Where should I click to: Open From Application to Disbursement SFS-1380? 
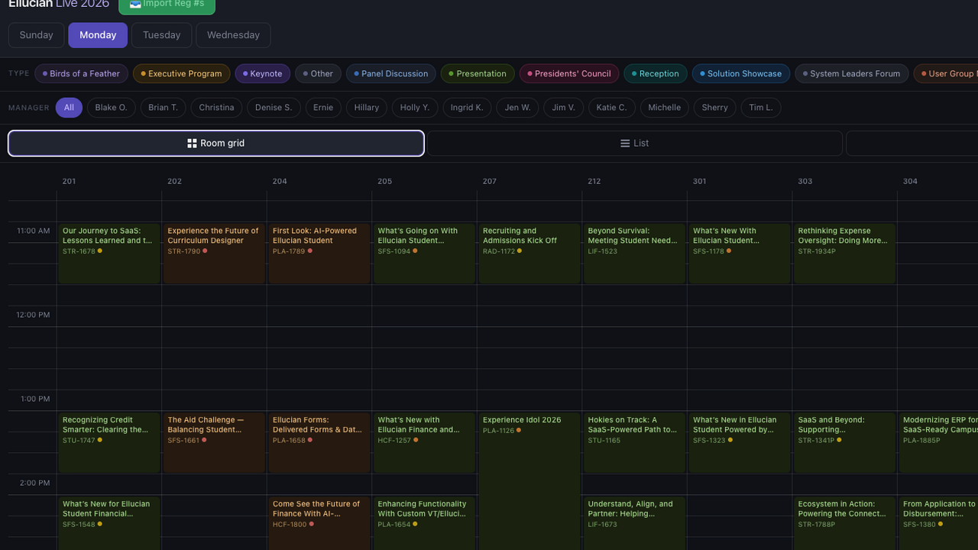click(938, 523)
